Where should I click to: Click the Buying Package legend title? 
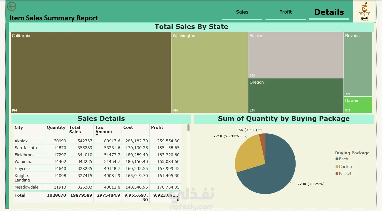352,153
